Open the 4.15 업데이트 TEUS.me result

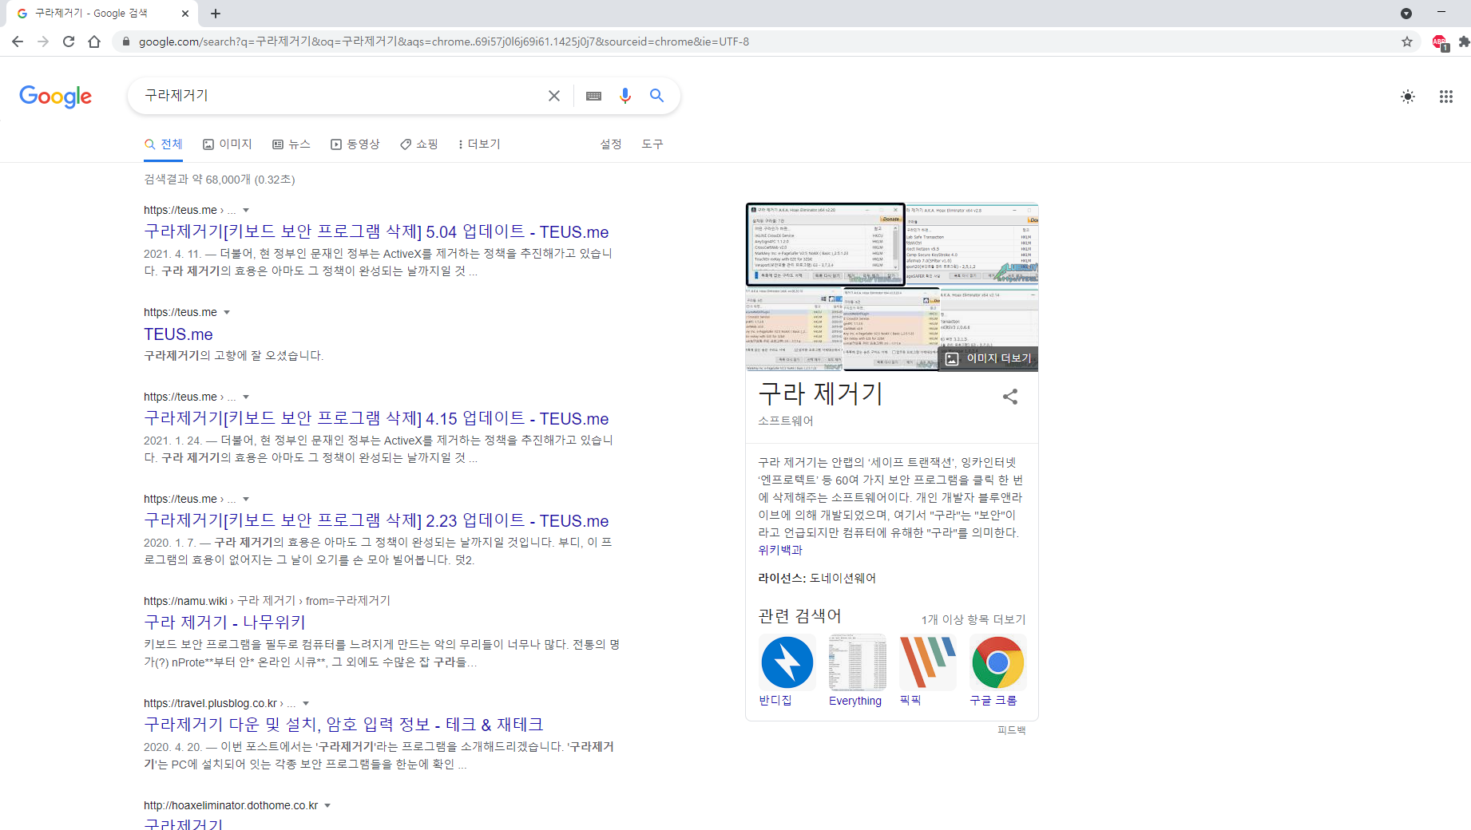pos(376,419)
